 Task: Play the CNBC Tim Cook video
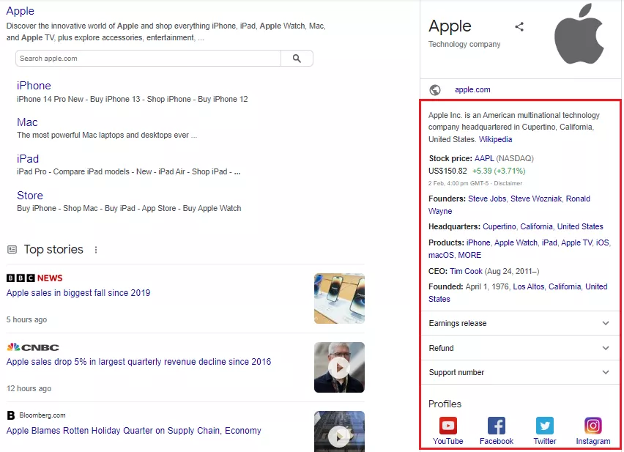(339, 367)
